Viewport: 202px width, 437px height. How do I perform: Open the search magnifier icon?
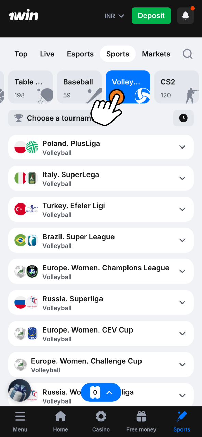pos(187,54)
